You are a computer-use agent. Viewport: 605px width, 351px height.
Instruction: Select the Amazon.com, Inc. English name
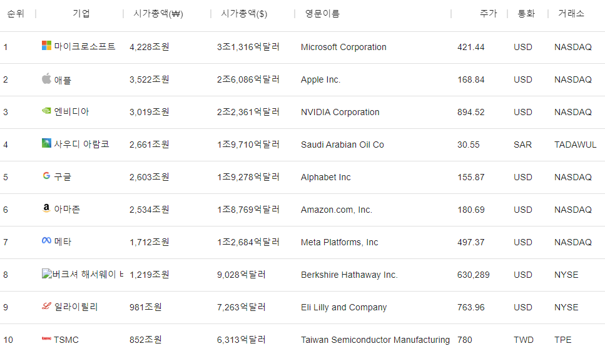pos(337,210)
